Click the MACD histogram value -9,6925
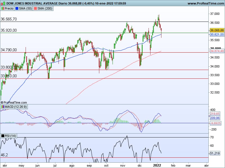Viewport: 225px width, 168px height. pyautogui.click(x=215, y=123)
